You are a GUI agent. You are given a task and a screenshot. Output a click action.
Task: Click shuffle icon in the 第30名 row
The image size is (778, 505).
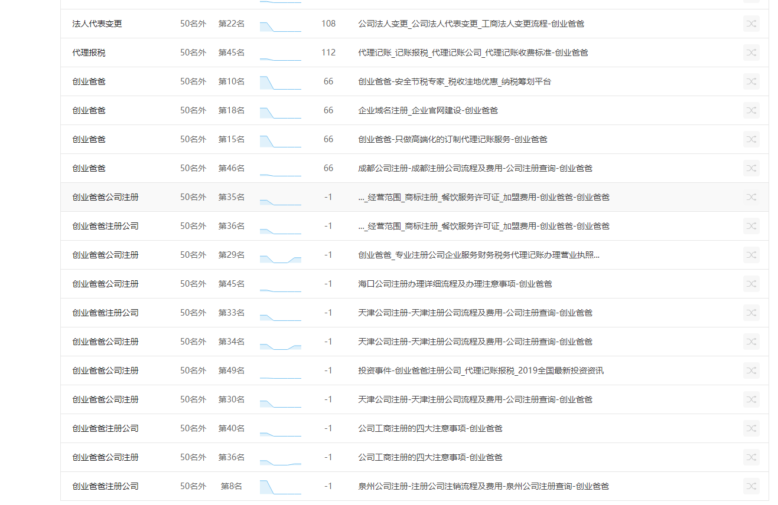[751, 399]
